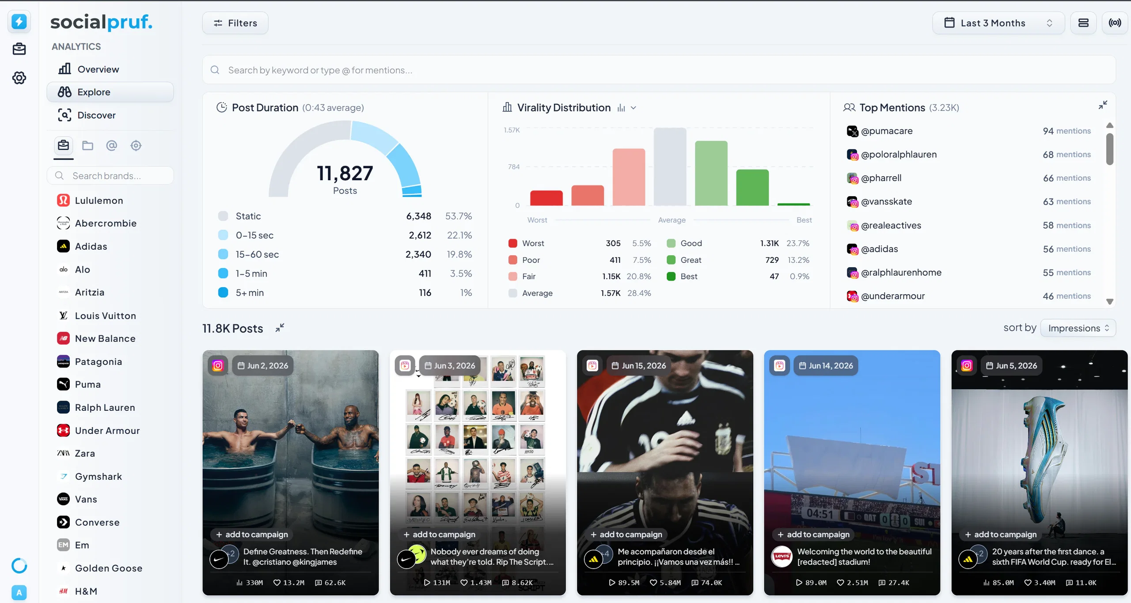Switch to the folders tab

pyautogui.click(x=87, y=145)
